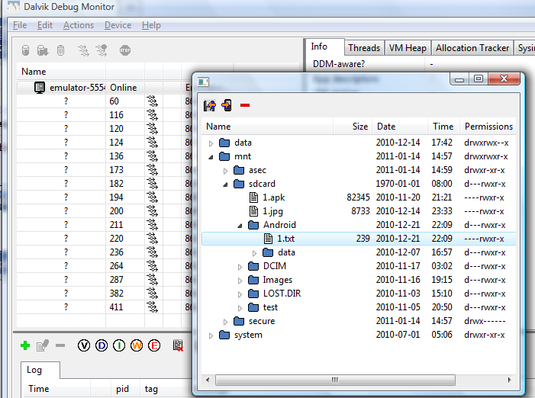Expand the secure folder
The height and width of the screenshot is (398, 535).
point(225,322)
